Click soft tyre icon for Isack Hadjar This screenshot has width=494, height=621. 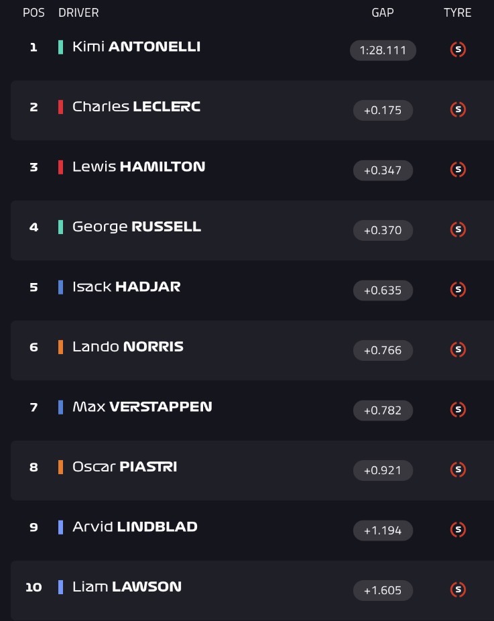pos(458,290)
